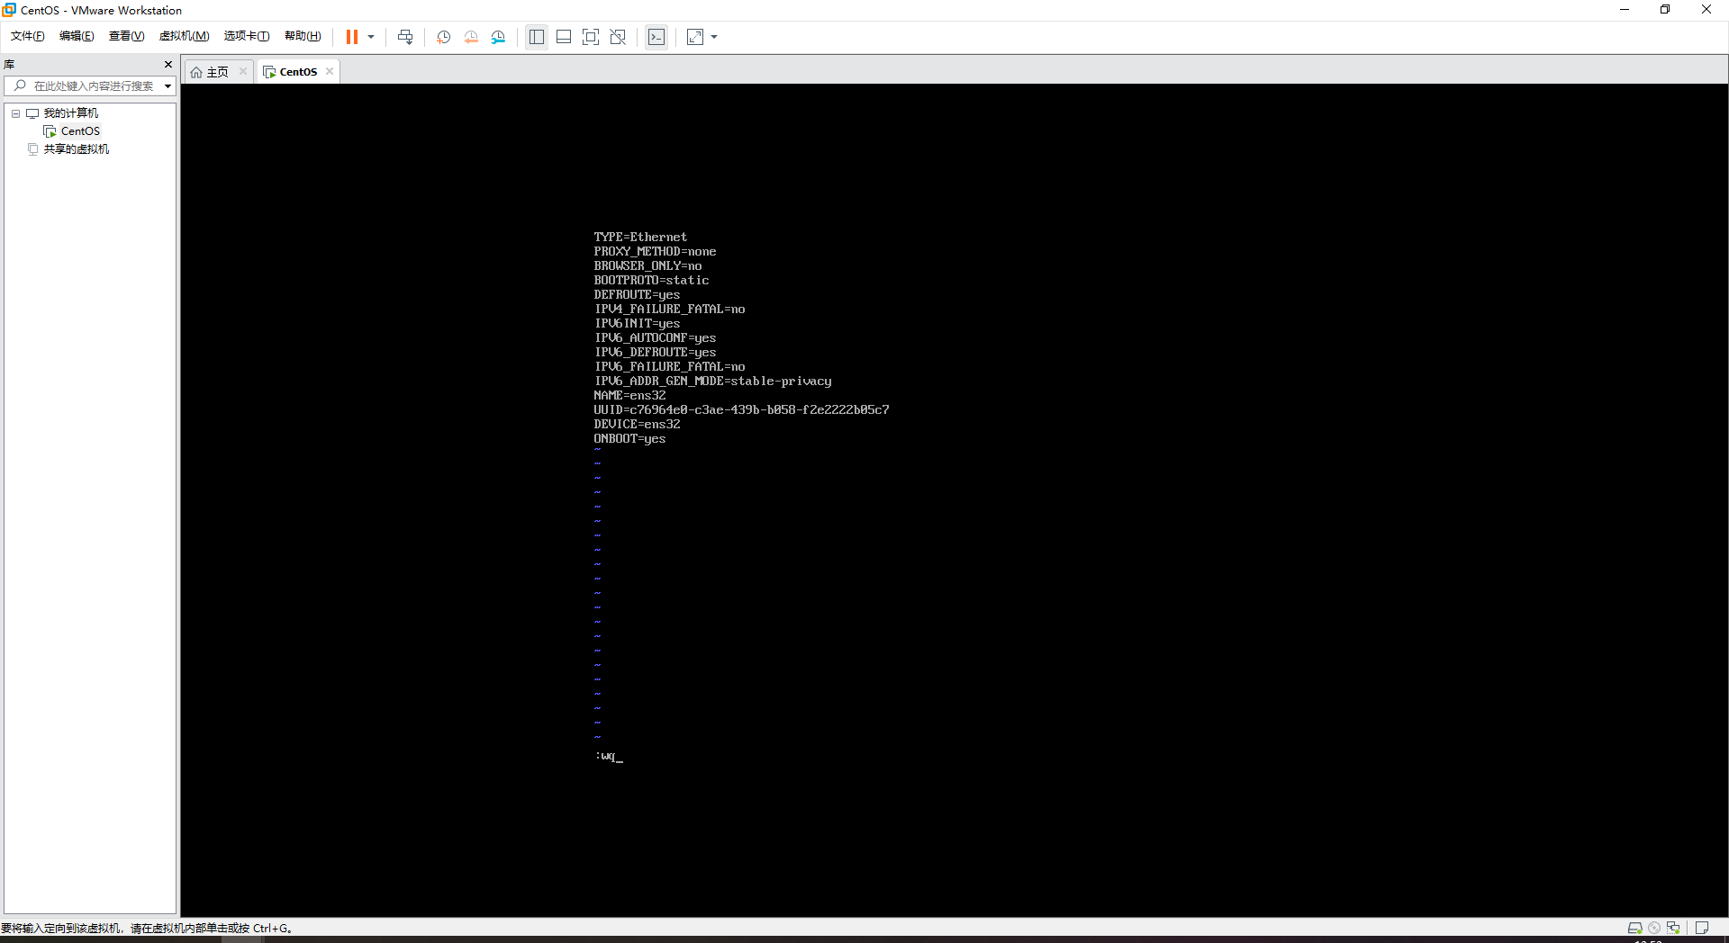The width and height of the screenshot is (1729, 943).
Task: Click the message log status icon
Action: [x=1702, y=928]
